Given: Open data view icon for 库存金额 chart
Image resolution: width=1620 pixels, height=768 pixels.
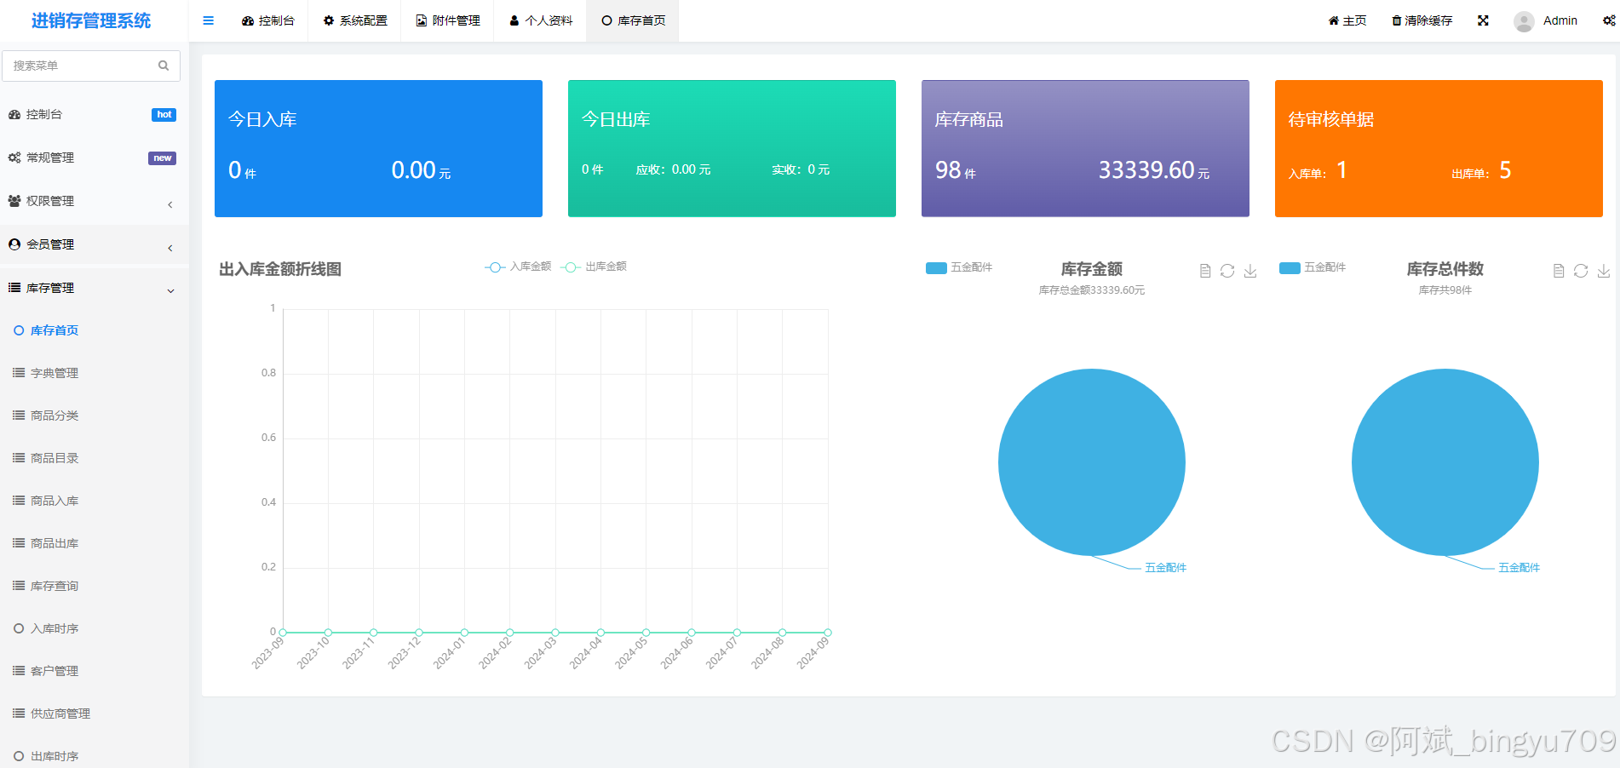Looking at the screenshot, I should 1205,271.
